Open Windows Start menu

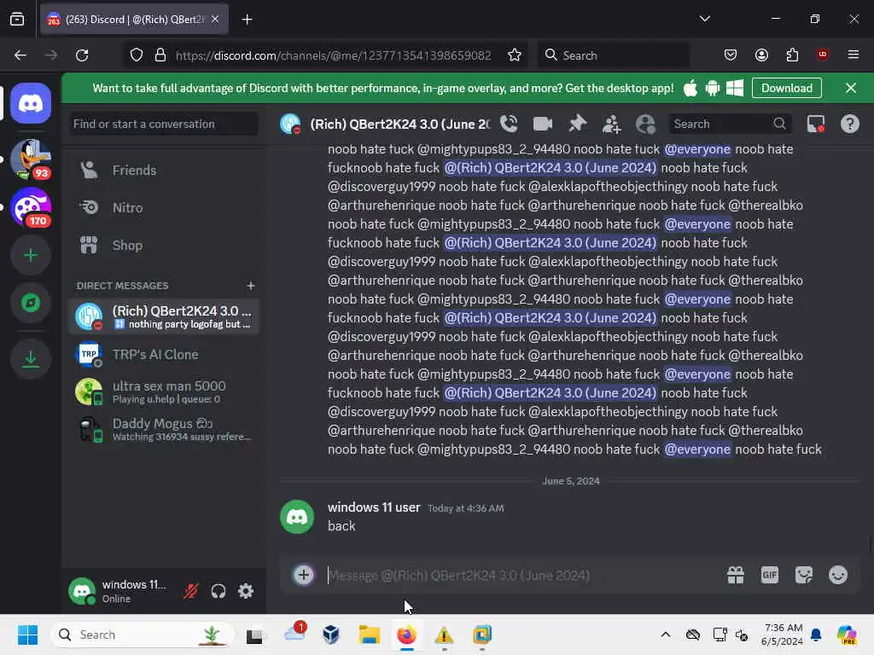[26, 635]
